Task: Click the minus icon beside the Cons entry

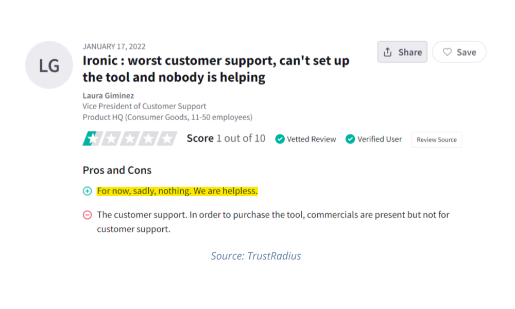Action: 87,215
